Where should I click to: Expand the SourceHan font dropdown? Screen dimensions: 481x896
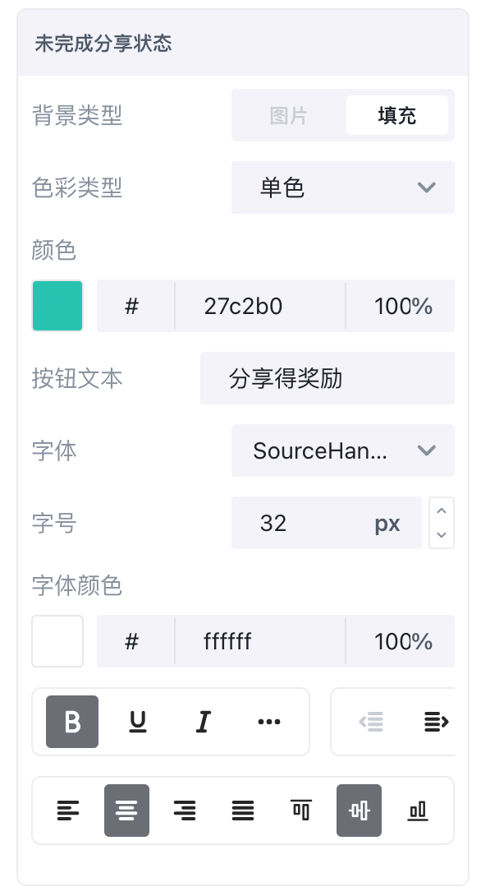[343, 450]
